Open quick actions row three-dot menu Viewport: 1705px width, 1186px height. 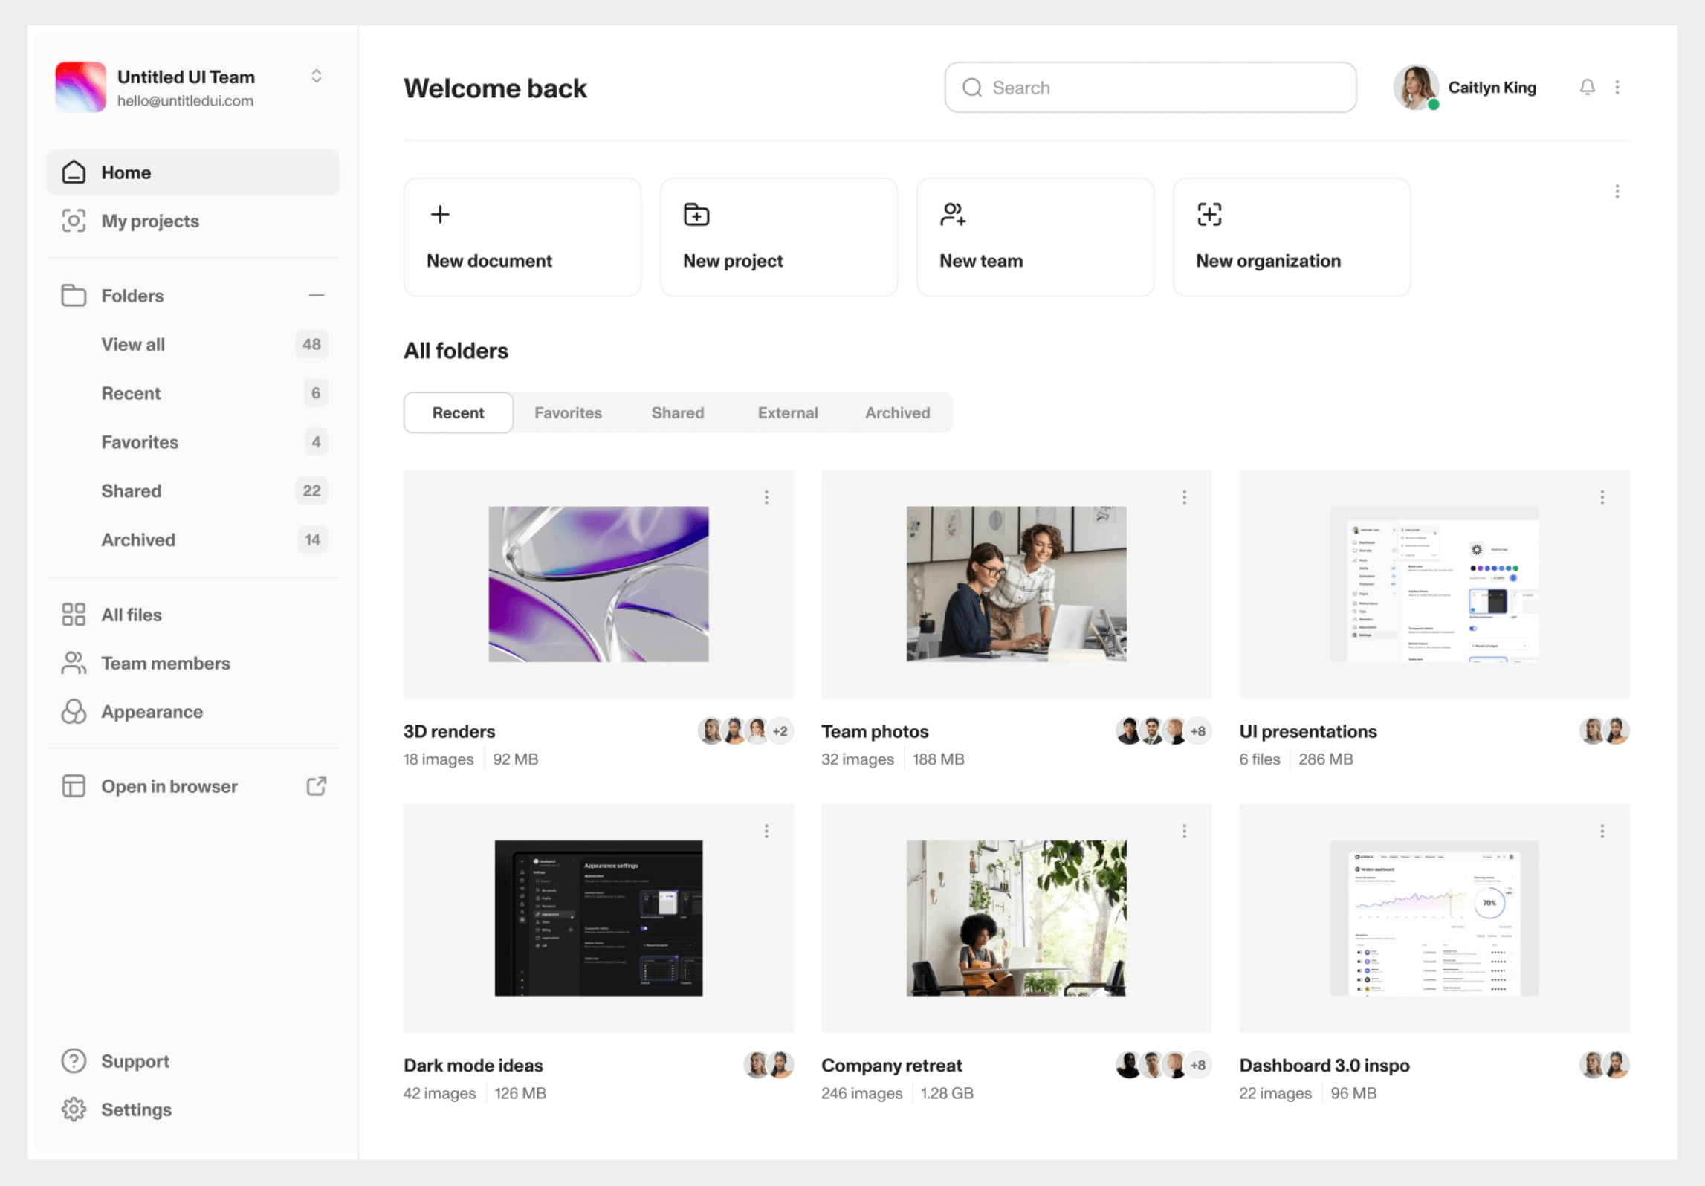pyautogui.click(x=1617, y=192)
